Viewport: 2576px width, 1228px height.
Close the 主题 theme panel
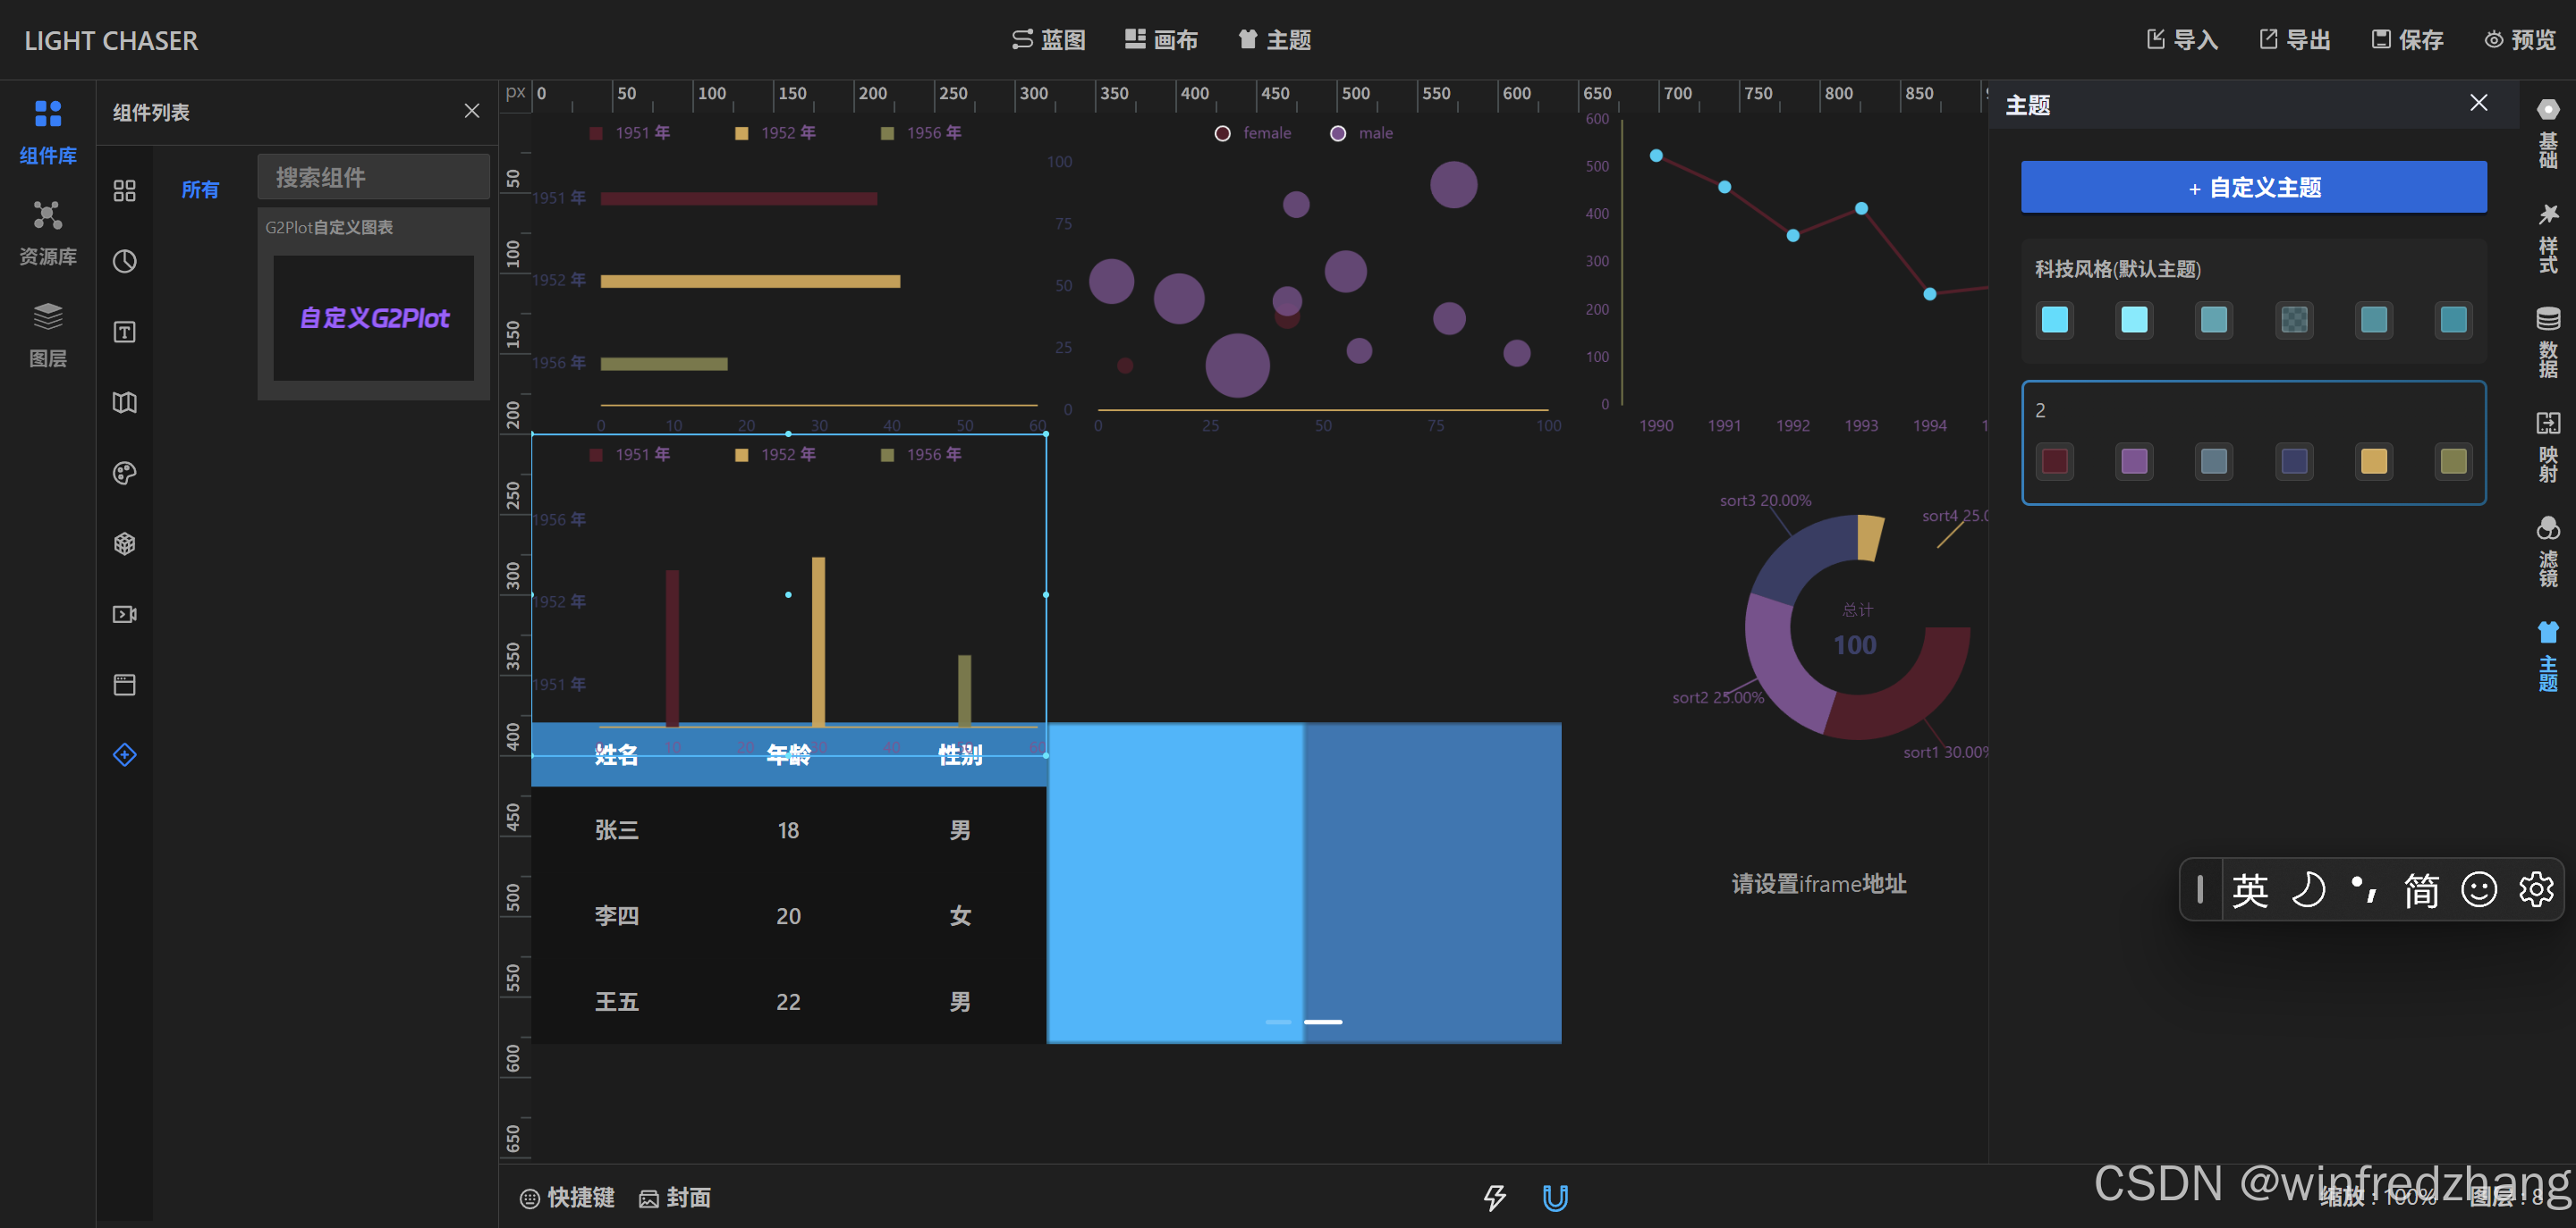(2479, 103)
